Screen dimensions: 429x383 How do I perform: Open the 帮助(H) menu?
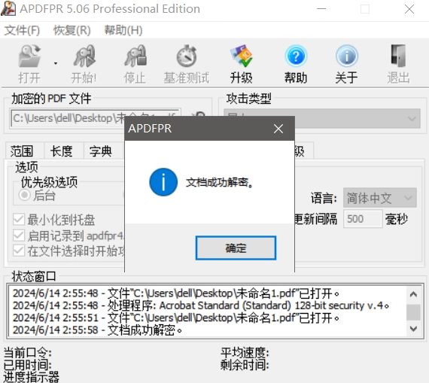[x=123, y=30]
